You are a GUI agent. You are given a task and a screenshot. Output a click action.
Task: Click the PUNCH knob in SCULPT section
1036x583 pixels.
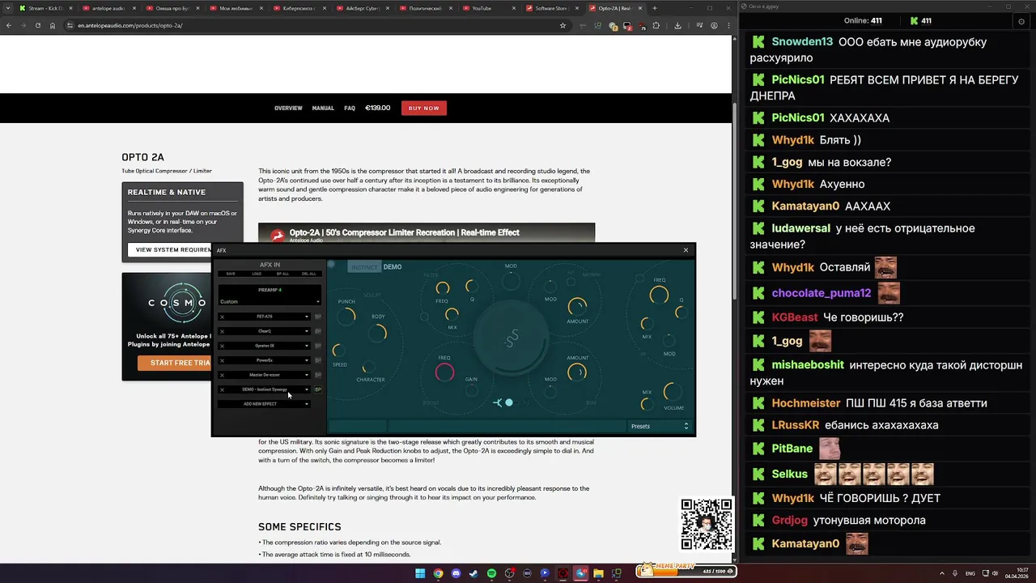[347, 316]
